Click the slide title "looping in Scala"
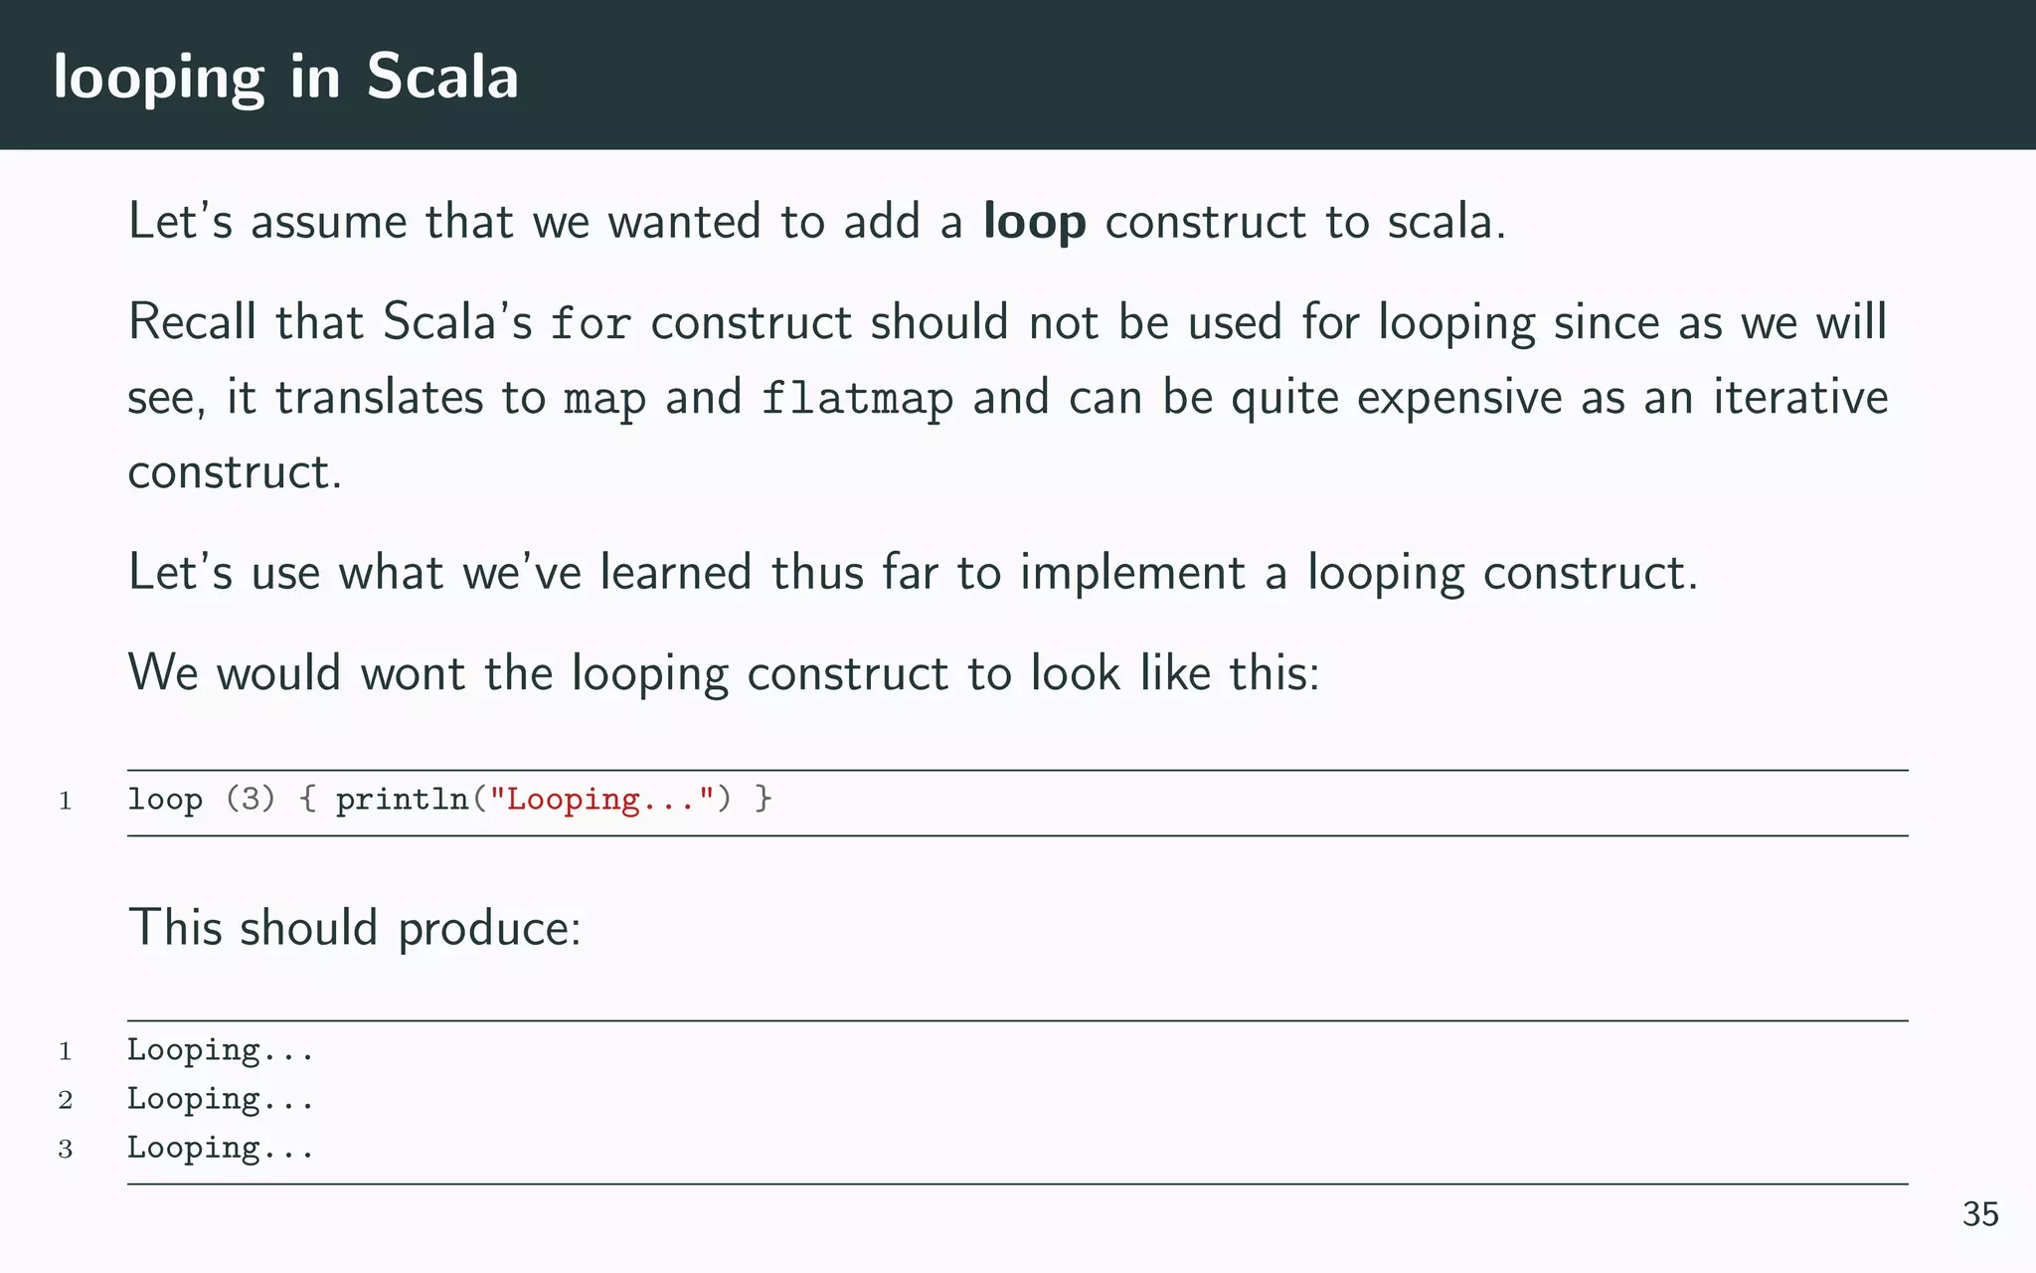Viewport: 2036px width, 1273px height. [286, 78]
